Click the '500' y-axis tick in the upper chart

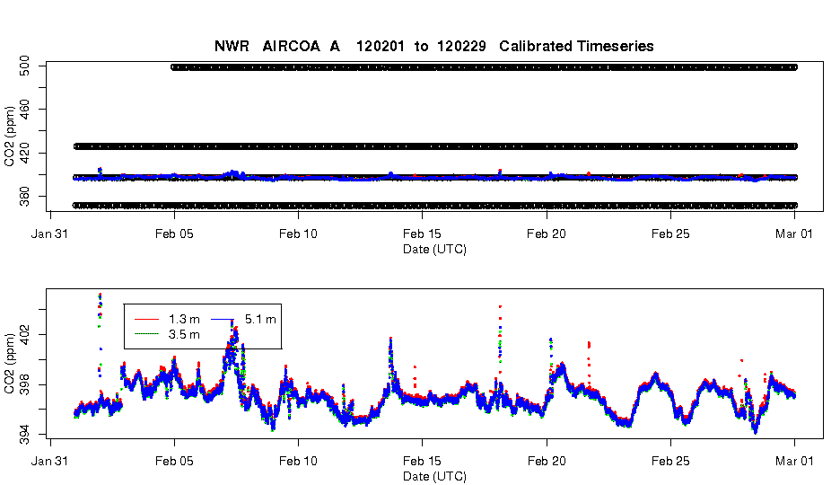[x=24, y=66]
